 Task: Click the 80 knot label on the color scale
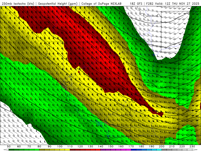click(x=39, y=146)
